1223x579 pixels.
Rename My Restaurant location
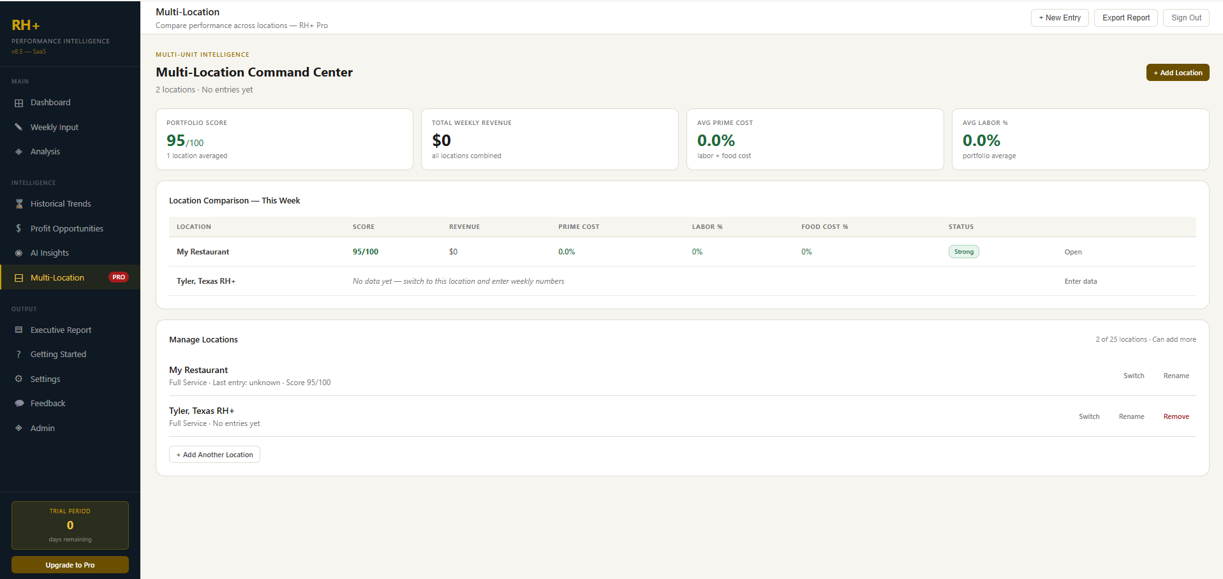click(x=1176, y=376)
